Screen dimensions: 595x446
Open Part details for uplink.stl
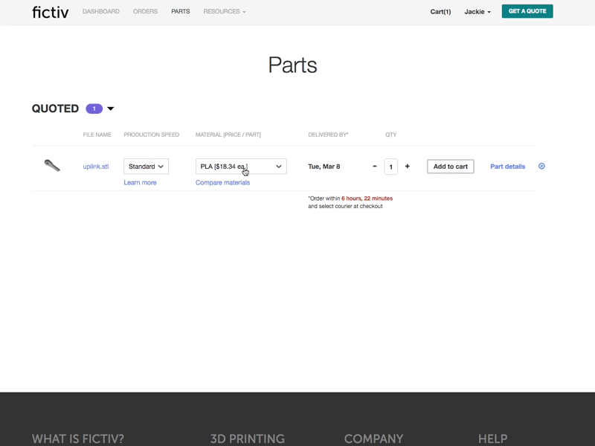tap(507, 167)
